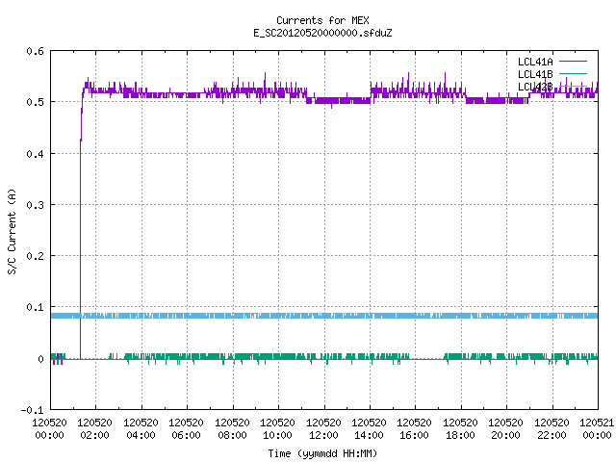Click the 120520 12:00 time tick label
Image resolution: width=616 pixels, height=462 pixels.
323,429
